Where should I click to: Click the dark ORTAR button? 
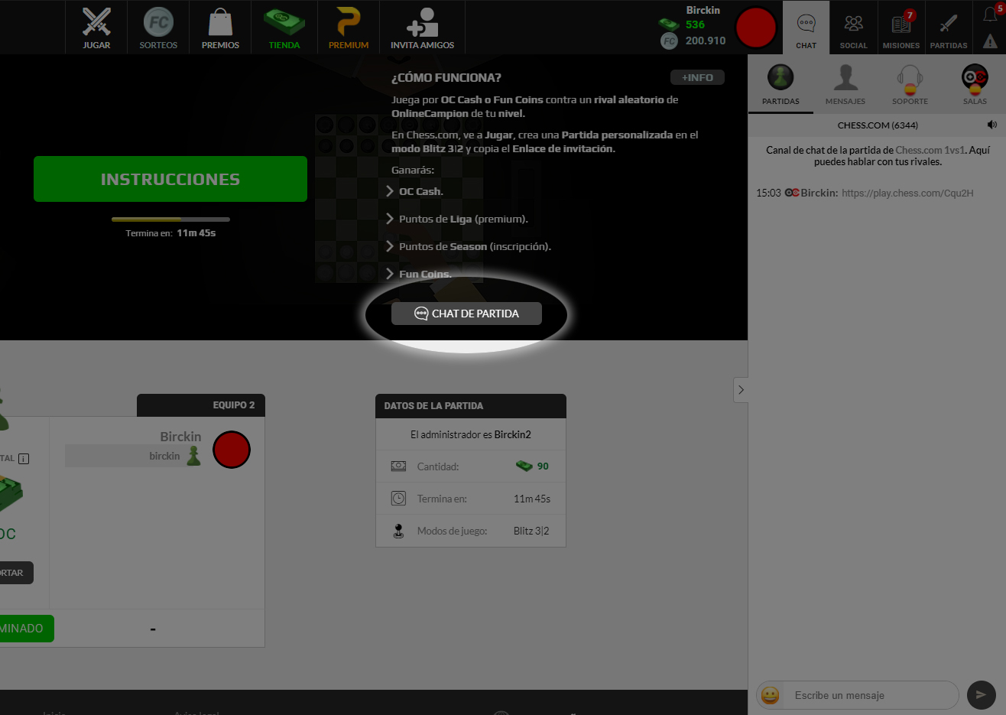click(x=16, y=573)
